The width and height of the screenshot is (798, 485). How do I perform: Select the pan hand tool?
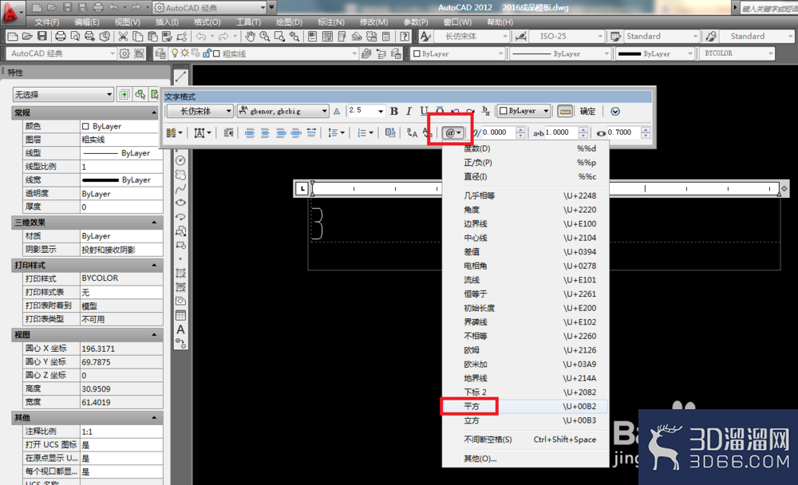click(250, 36)
